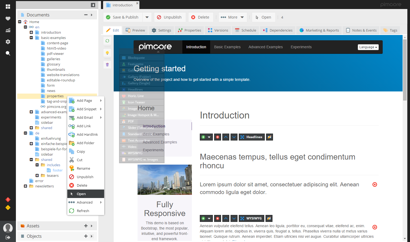Open the dashboard grid icon in left sidebar
Viewport: 410px width, 242px height.
[x=8, y=7]
